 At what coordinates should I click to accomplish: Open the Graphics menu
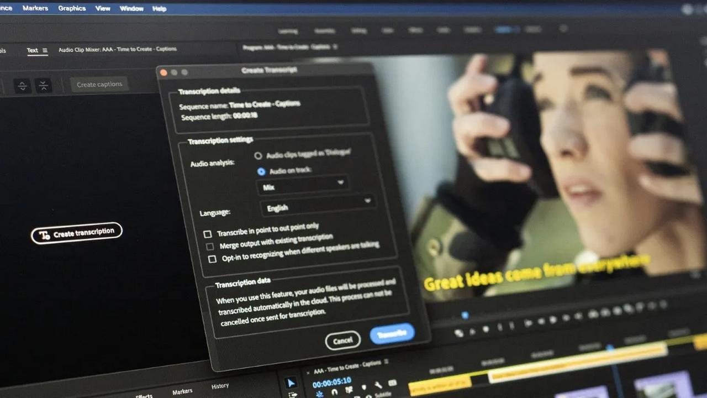click(x=72, y=8)
